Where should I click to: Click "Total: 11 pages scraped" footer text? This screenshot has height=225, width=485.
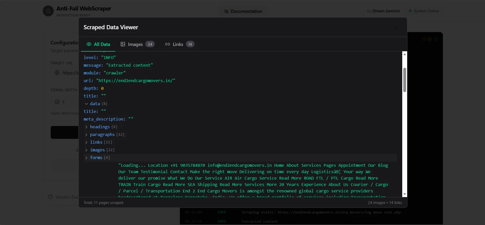[x=103, y=203]
